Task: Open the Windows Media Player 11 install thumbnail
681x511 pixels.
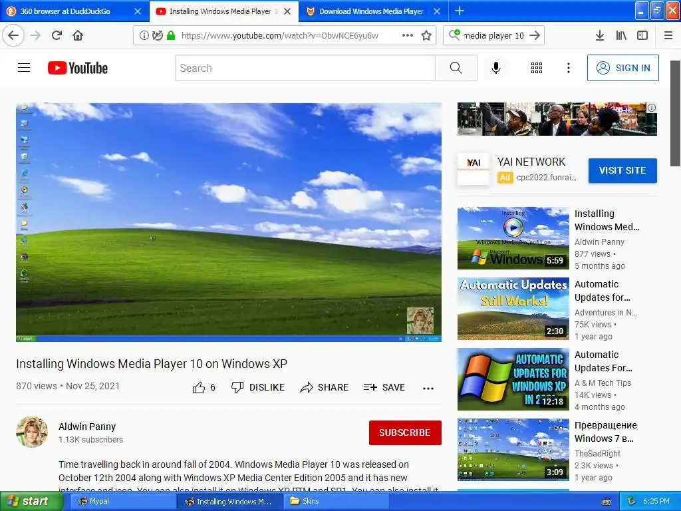Action: 513,238
